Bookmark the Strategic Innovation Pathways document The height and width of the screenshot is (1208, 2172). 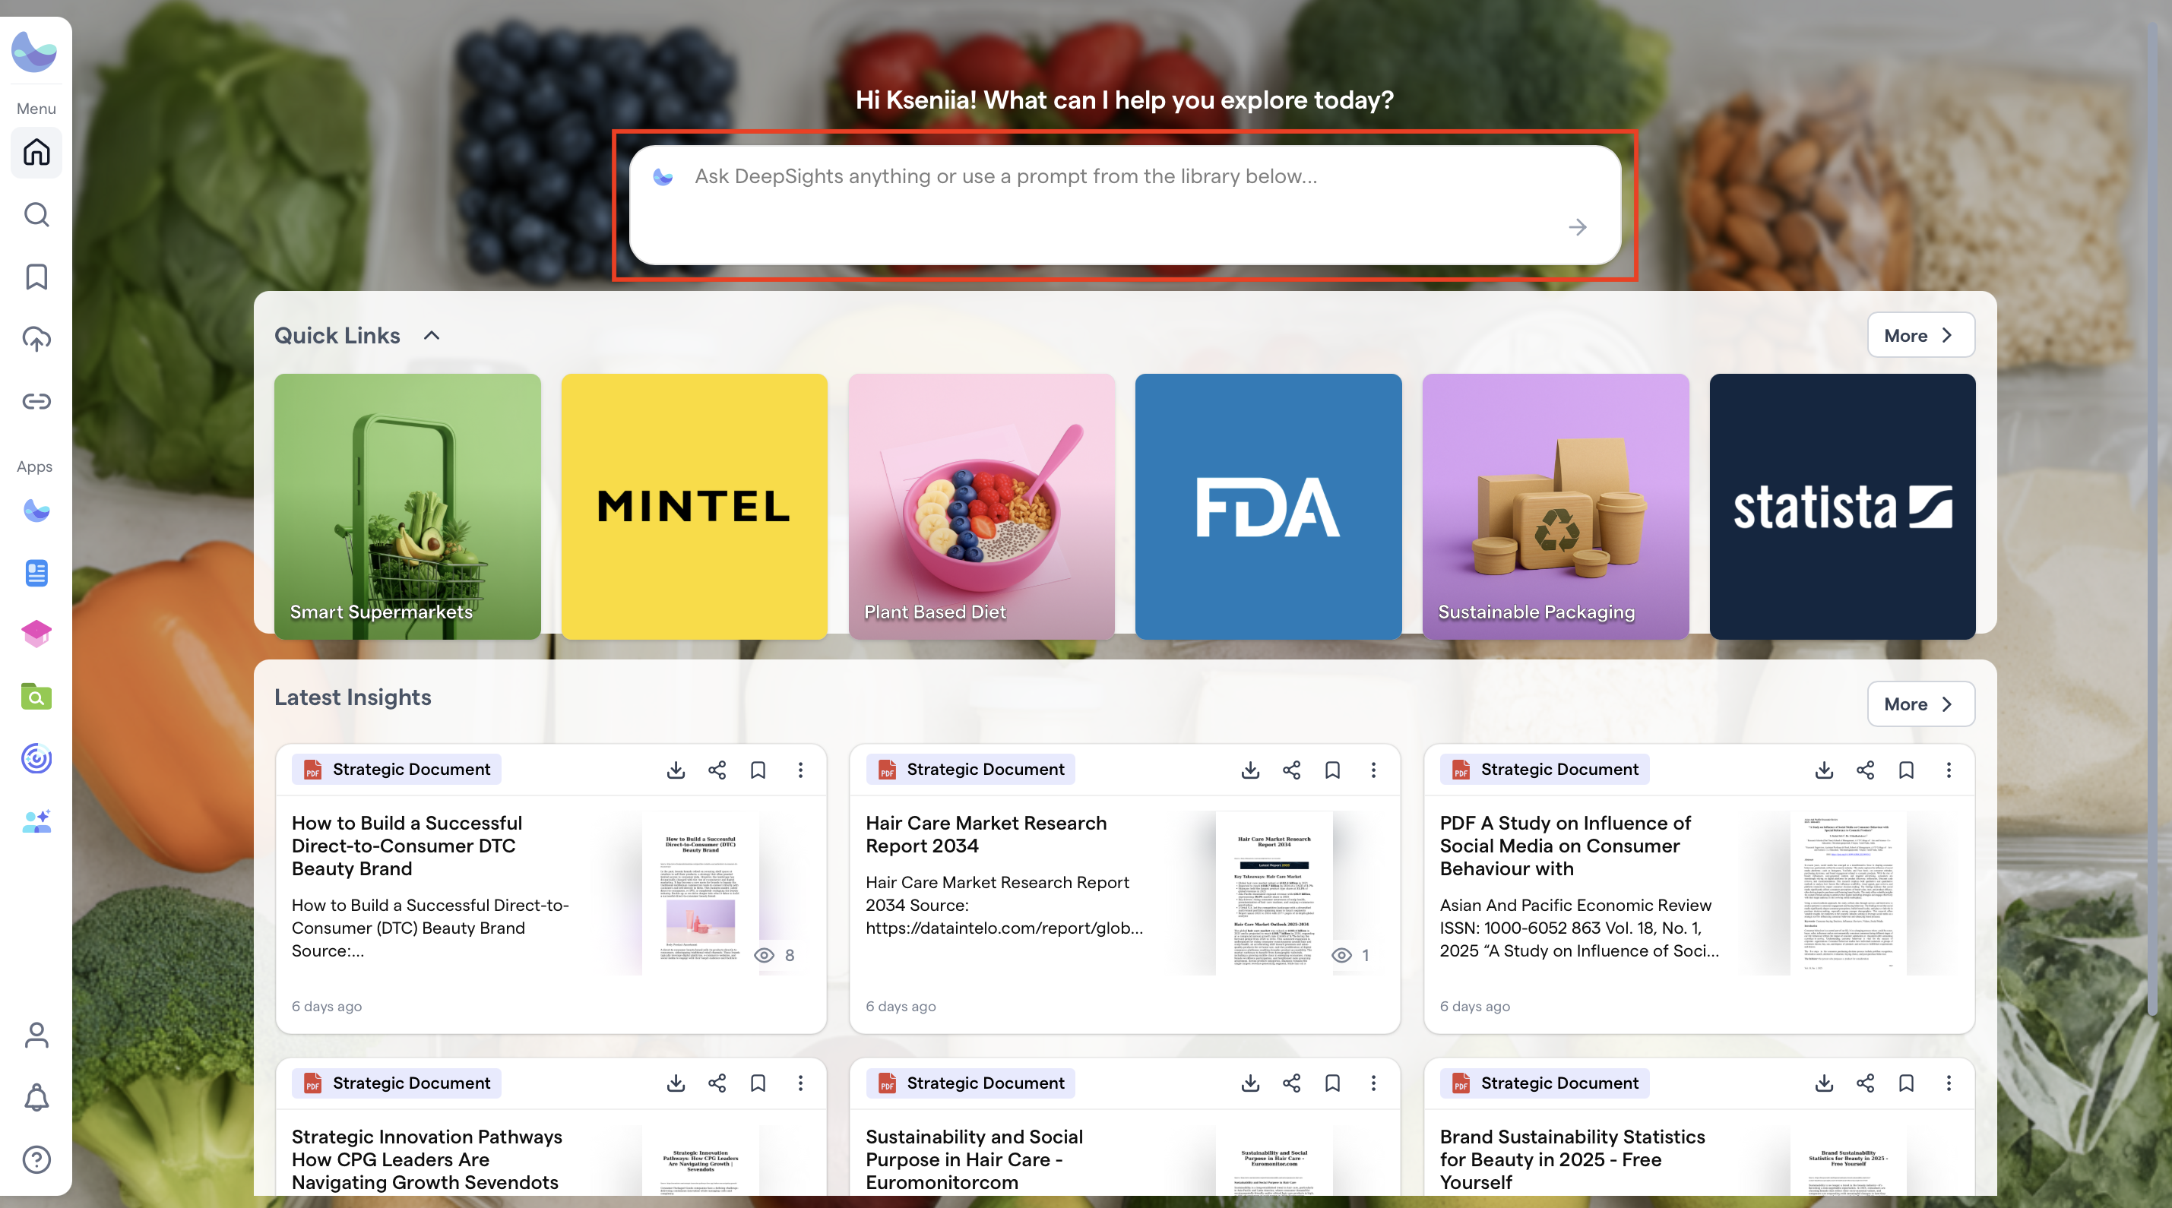click(x=758, y=1083)
